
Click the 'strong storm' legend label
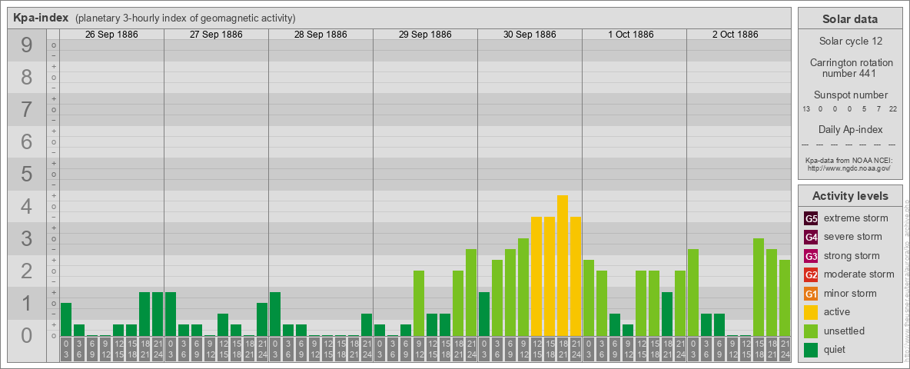852,256
